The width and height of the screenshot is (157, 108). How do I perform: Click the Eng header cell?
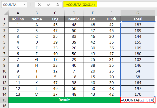pos(55,19)
